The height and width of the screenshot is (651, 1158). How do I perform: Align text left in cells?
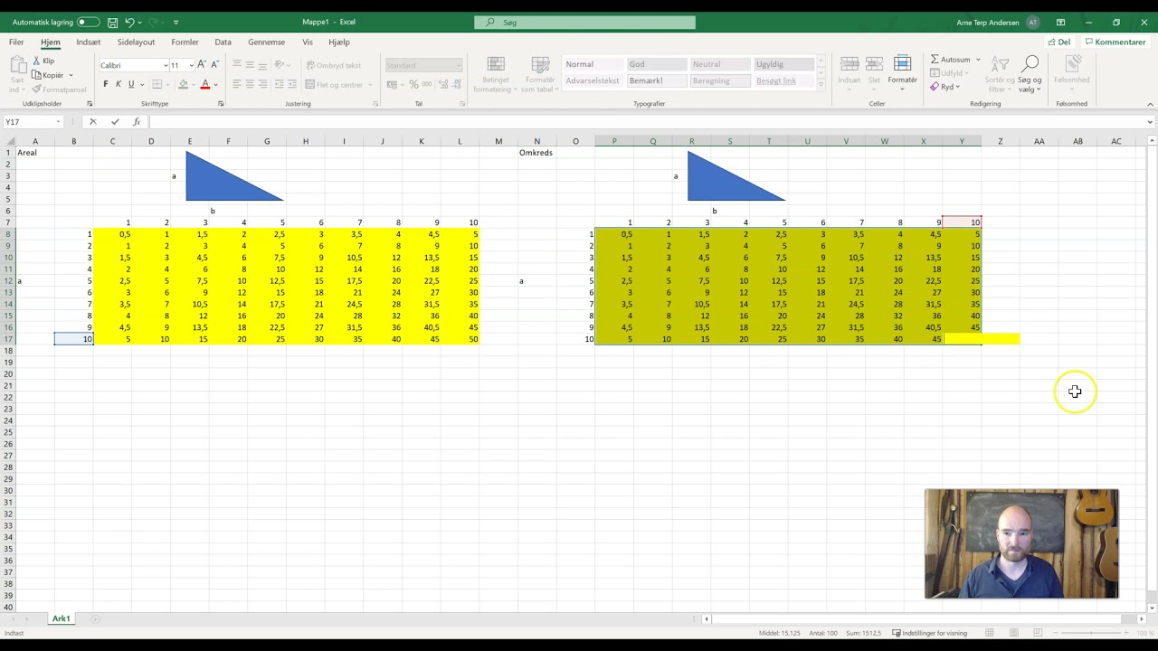pyautogui.click(x=237, y=84)
